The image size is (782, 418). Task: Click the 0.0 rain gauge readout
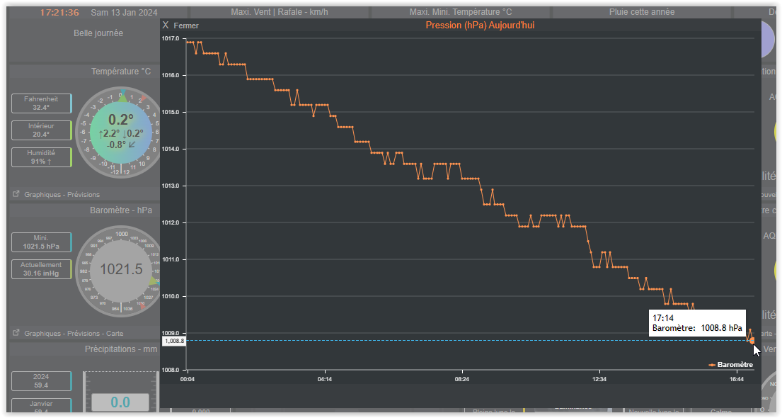pos(120,402)
